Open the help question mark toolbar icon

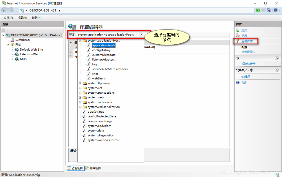click(x=275, y=10)
